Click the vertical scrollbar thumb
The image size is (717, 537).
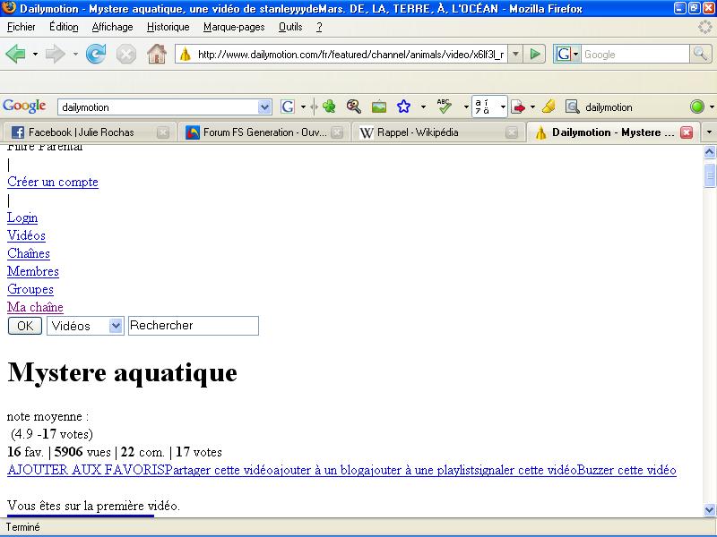709,175
